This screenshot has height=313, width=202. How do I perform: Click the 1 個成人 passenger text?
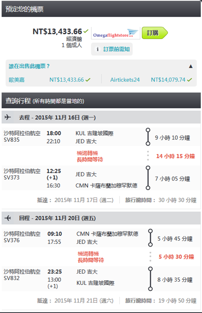(x=72, y=45)
